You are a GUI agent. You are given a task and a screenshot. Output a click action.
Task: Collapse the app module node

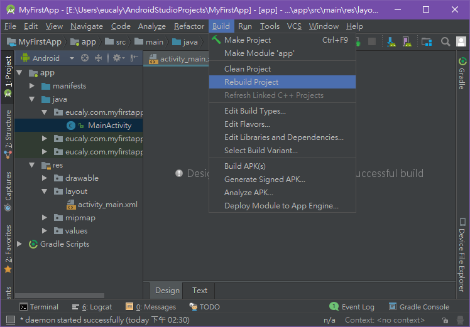[19, 73]
